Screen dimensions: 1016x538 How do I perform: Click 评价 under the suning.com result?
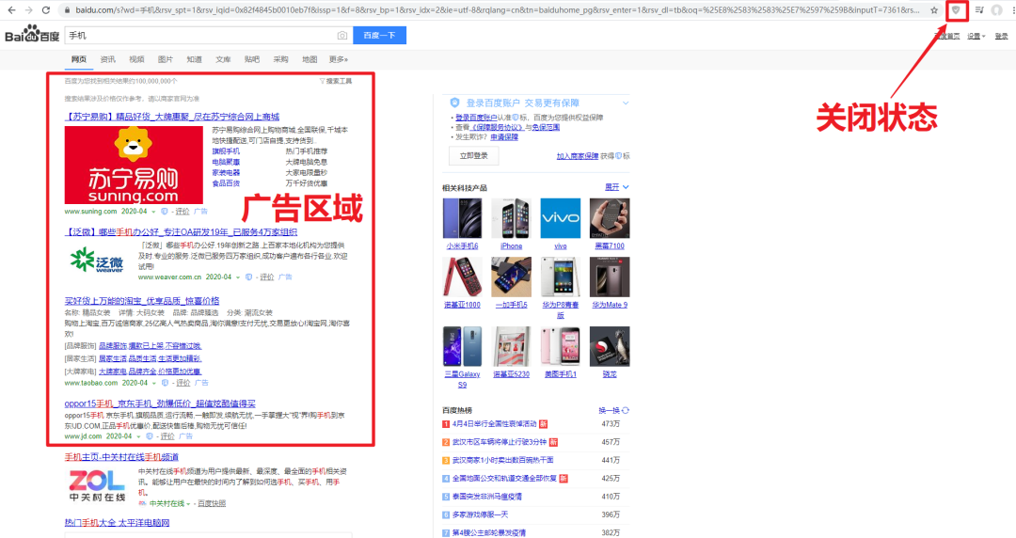tap(183, 212)
